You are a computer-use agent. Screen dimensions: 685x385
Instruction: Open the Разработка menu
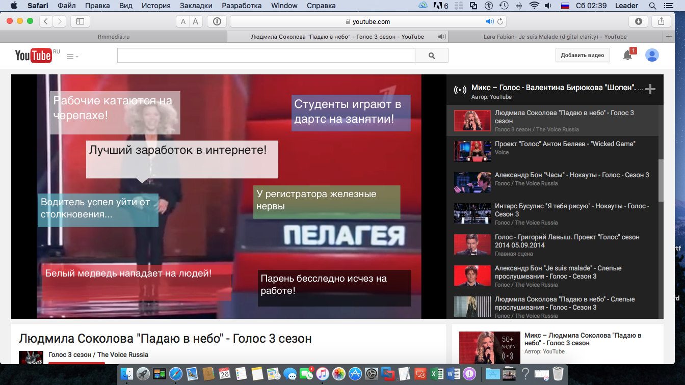pyautogui.click(x=242, y=6)
